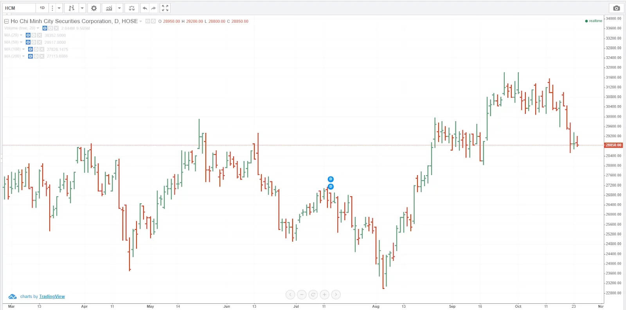
Task: Click the 30352.5000 MA (20) value
Action: [x=55, y=35]
